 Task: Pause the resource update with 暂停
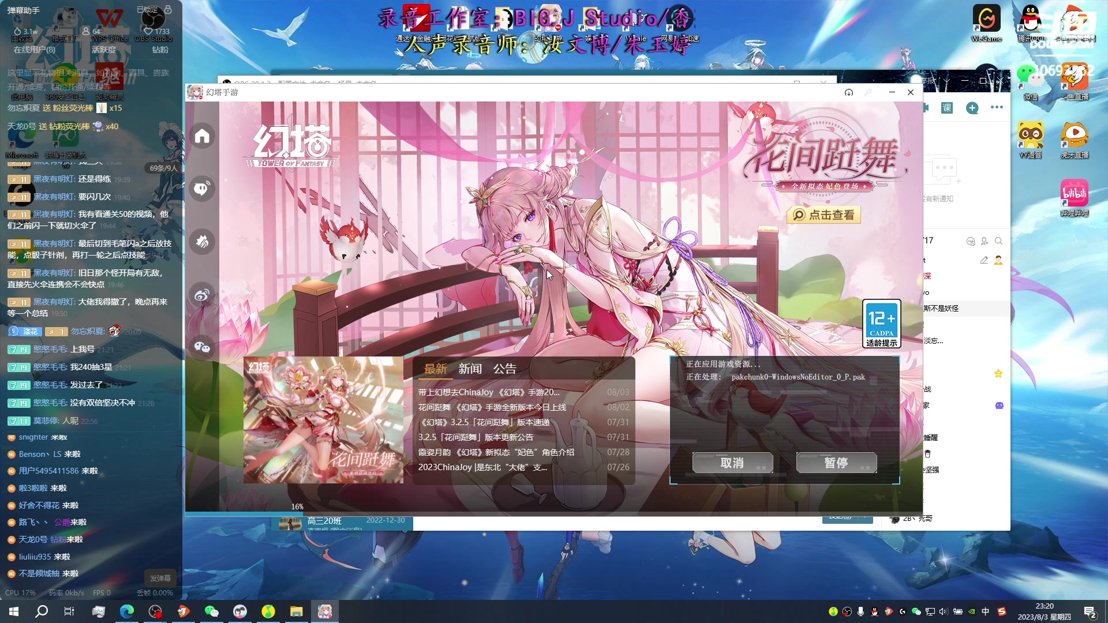(836, 463)
